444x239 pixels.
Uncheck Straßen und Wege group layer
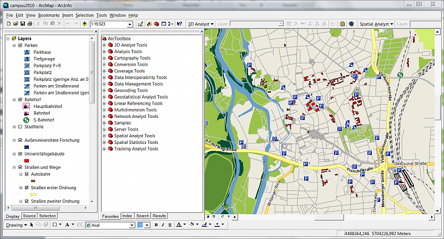pos(20,167)
